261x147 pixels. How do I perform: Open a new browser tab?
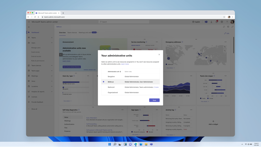click(x=63, y=13)
